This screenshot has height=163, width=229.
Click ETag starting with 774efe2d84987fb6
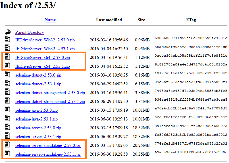pyautogui.click(x=191, y=143)
